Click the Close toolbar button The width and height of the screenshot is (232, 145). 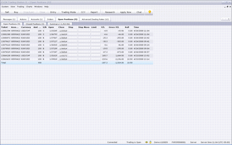pyautogui.click(x=42, y=12)
